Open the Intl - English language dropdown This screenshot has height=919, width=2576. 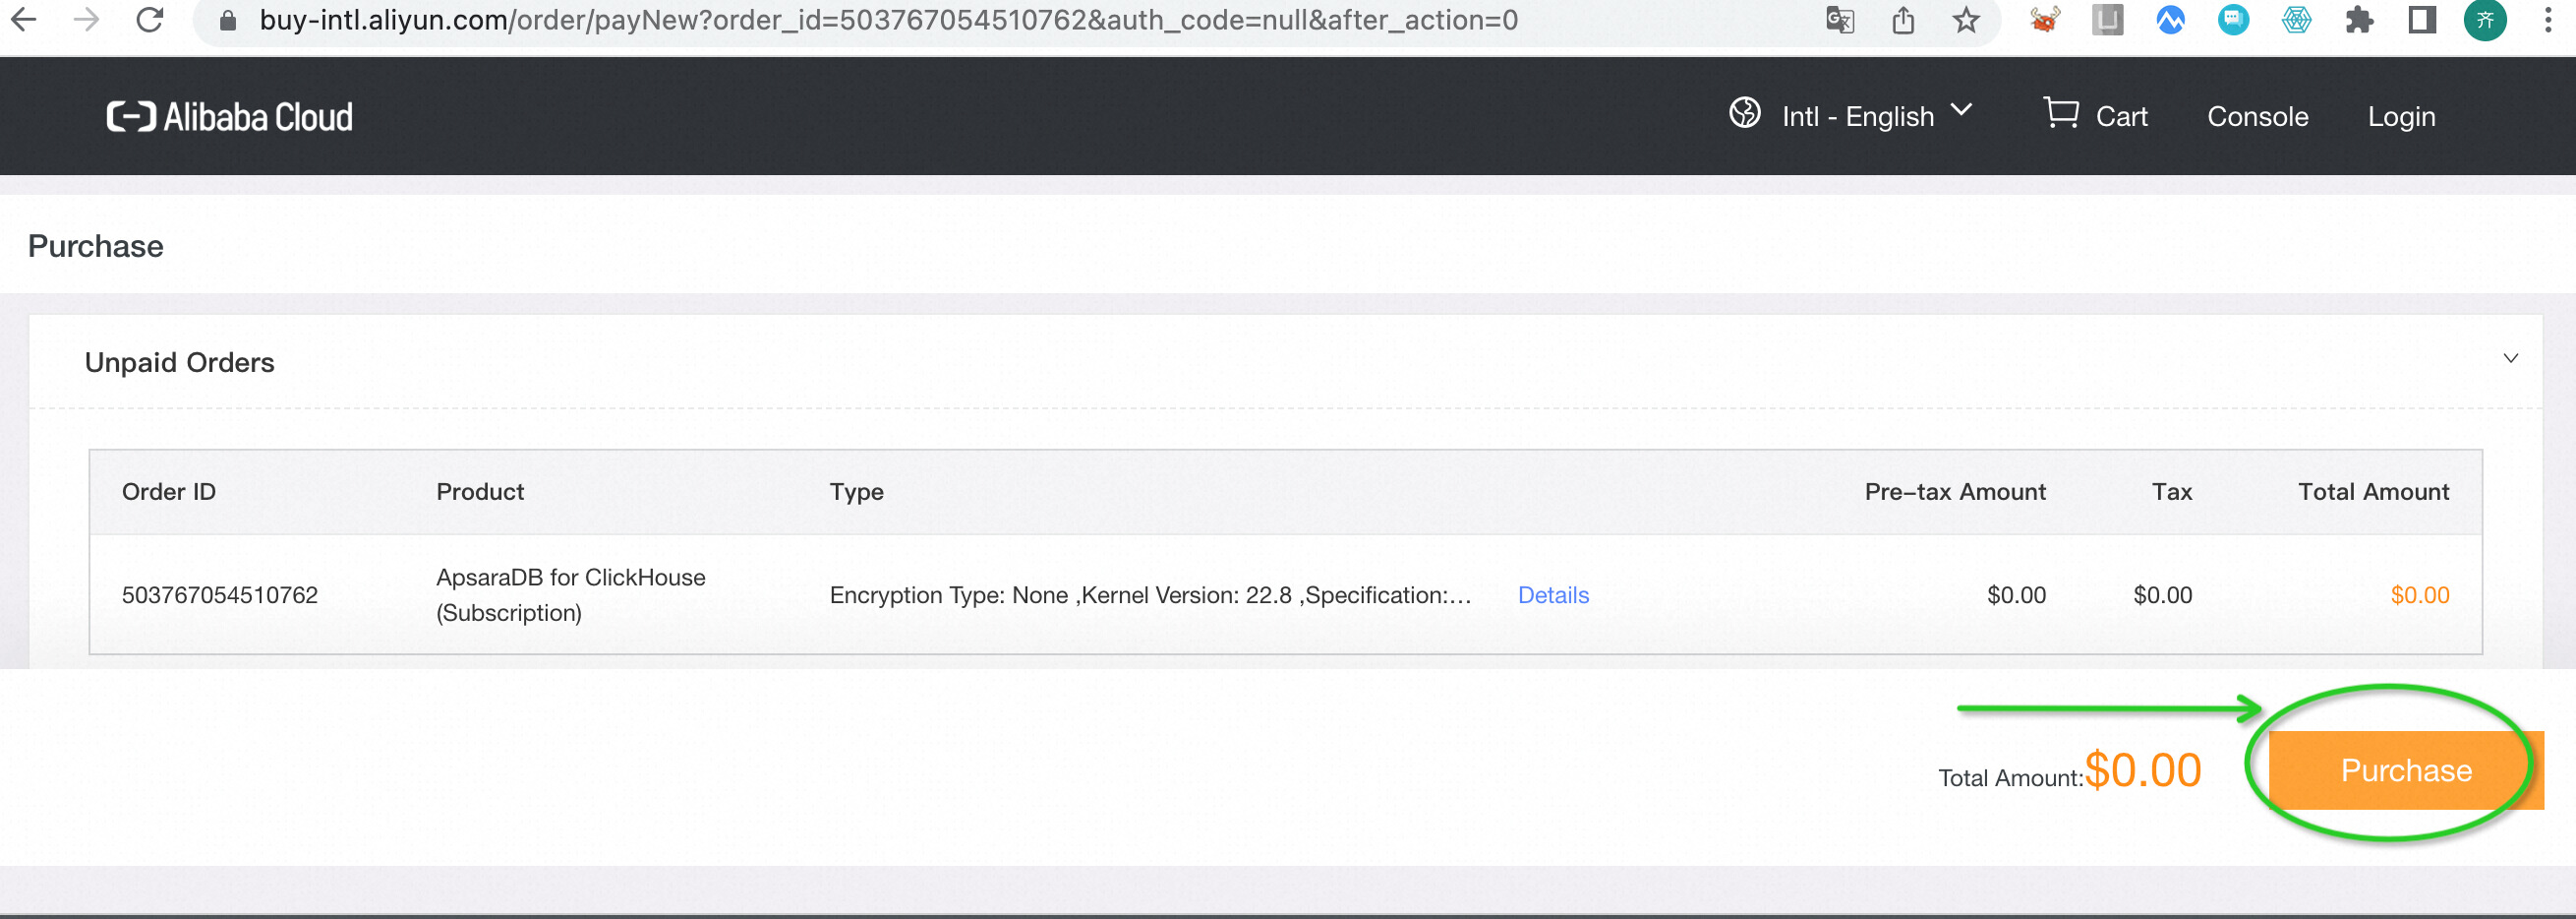coord(1851,116)
